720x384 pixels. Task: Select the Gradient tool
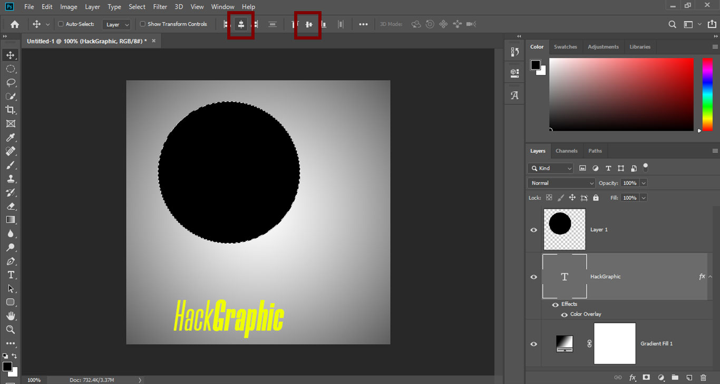point(11,220)
